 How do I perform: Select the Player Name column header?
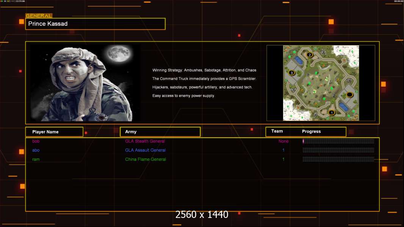[54, 132]
